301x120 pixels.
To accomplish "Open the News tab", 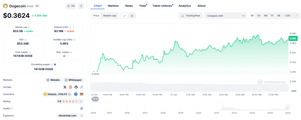I will pyautogui.click(x=129, y=6).
